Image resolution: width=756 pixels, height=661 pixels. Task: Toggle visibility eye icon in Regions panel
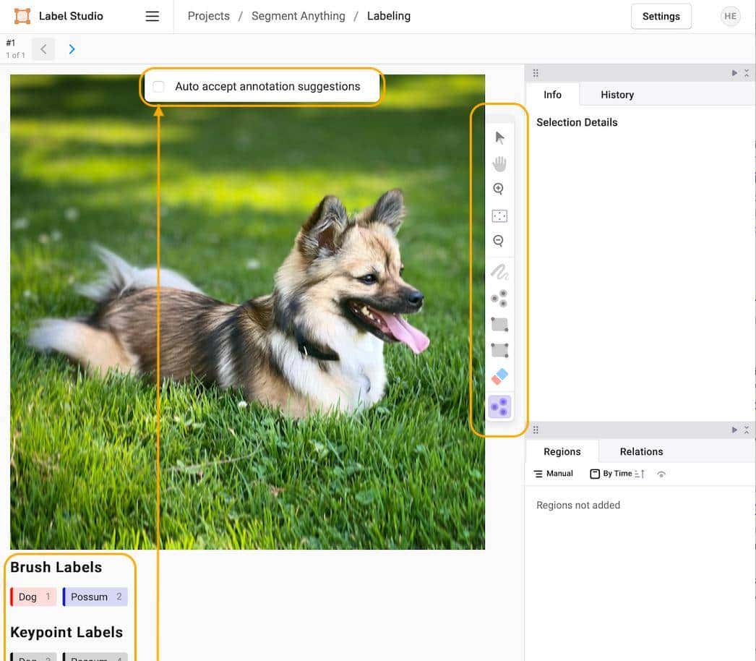point(661,474)
